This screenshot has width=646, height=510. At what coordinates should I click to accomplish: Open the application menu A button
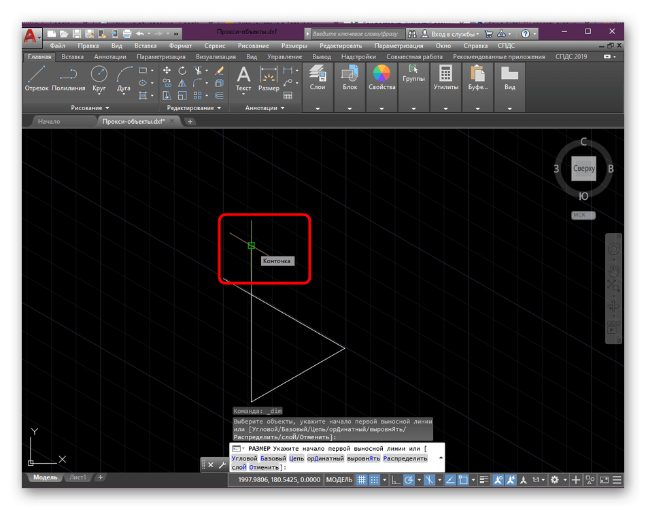32,36
